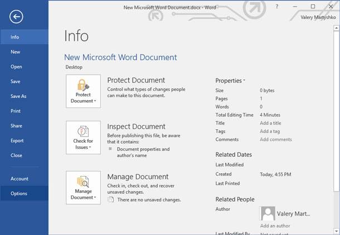Click the '0 bytes' size value
The height and width of the screenshot is (235, 340).
[267, 90]
